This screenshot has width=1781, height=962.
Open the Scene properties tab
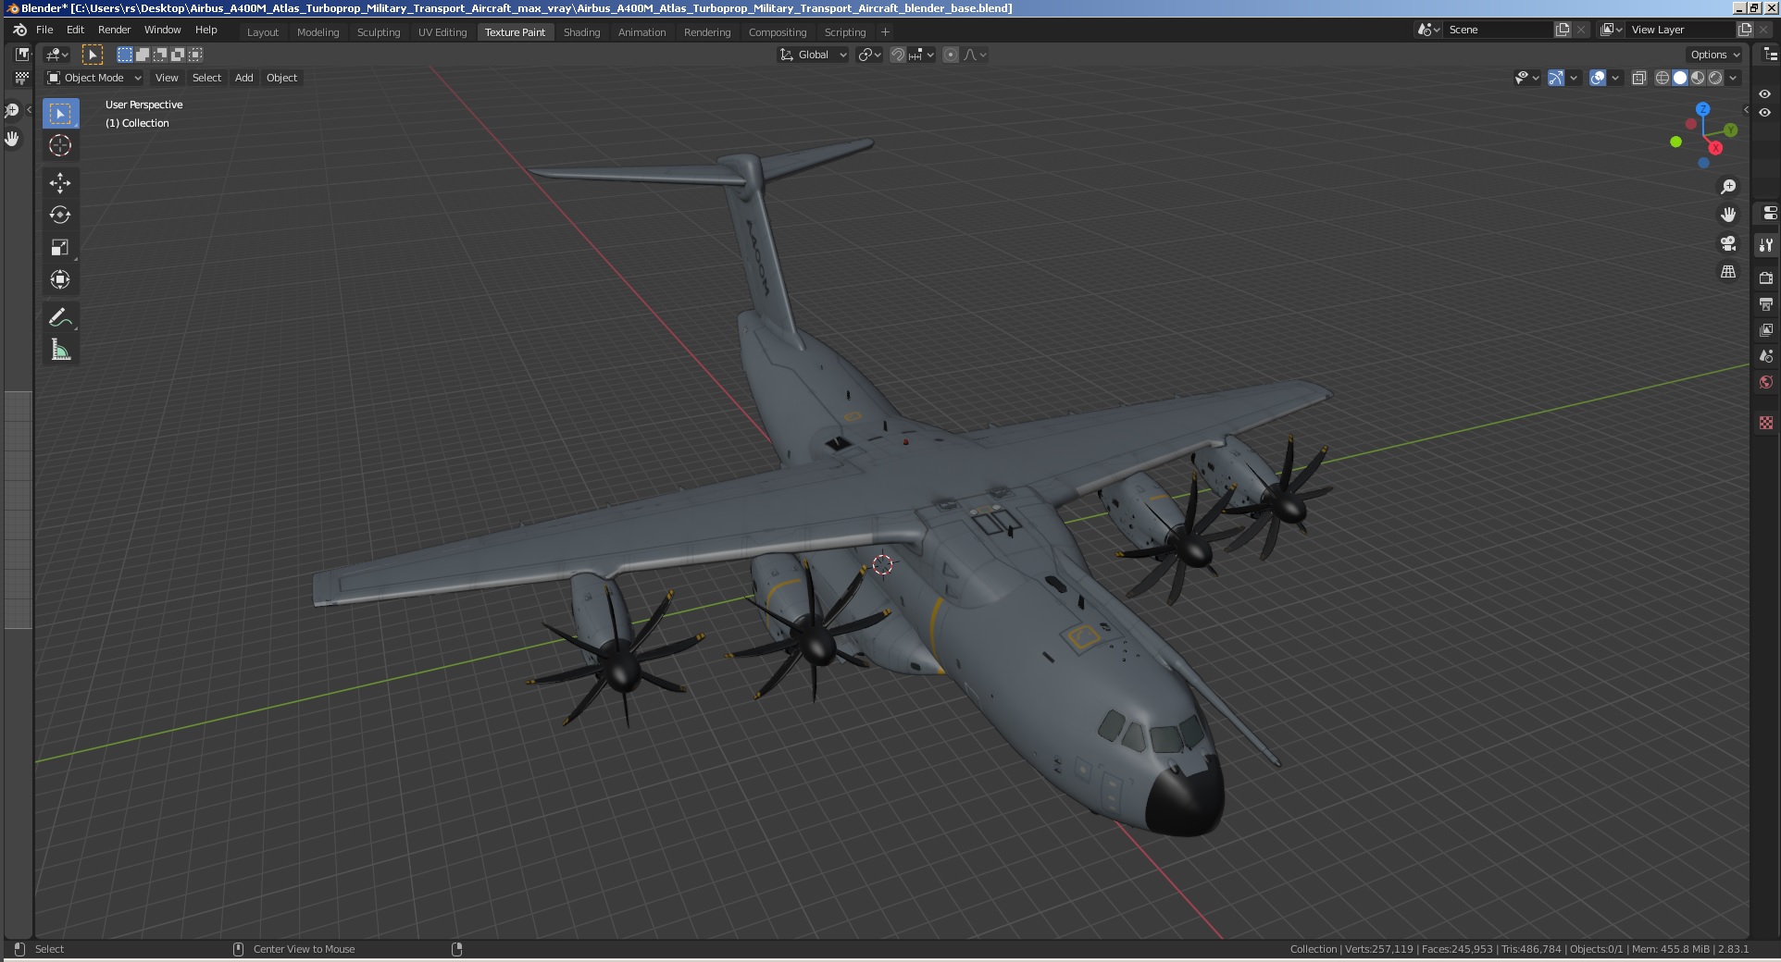click(x=1766, y=355)
